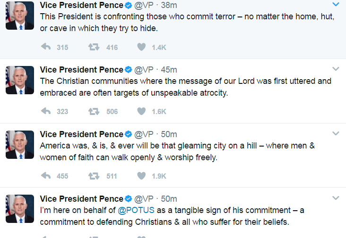Open avatar thumbnail beside the @POTUS tweet
Screen dimensions: 346x238
(19, 209)
